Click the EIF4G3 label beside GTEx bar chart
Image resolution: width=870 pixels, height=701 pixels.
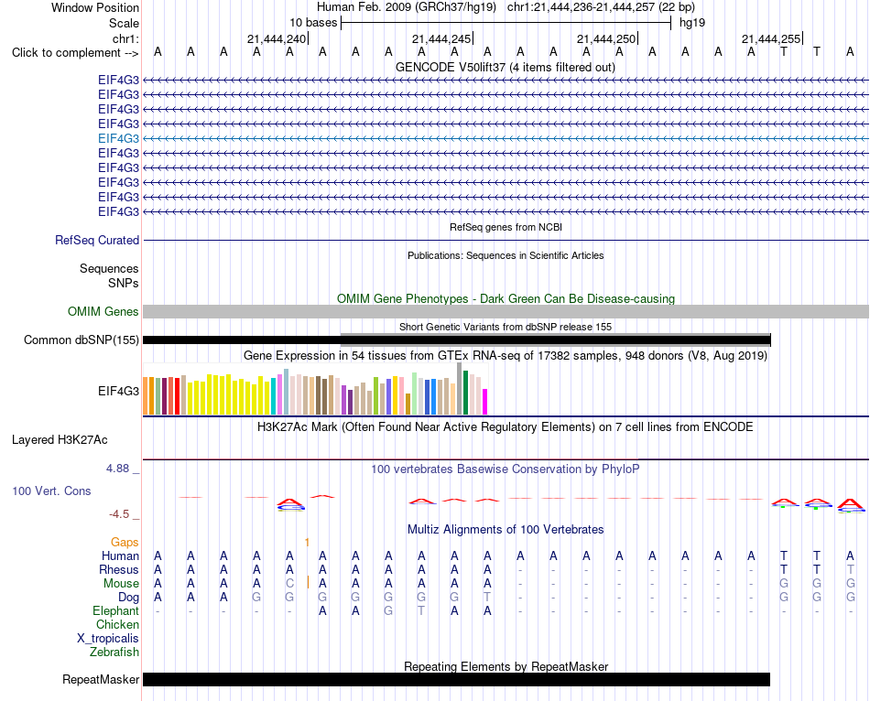tap(118, 391)
